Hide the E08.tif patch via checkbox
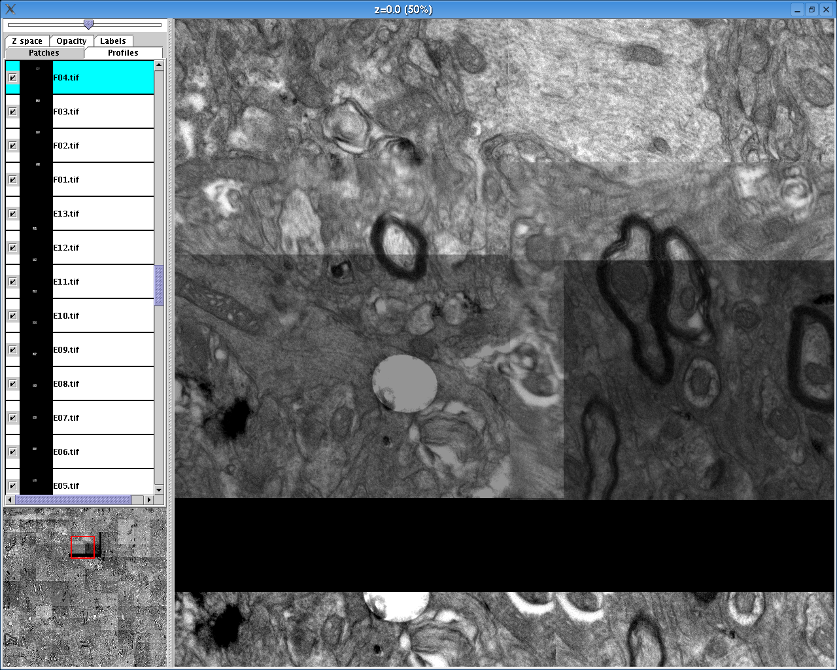 [12, 383]
